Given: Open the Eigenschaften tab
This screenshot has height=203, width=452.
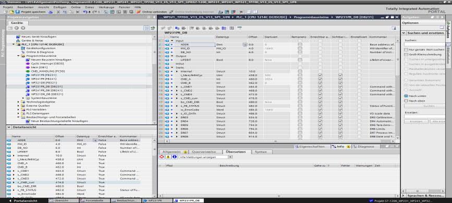Looking at the screenshot, I should (x=312, y=147).
